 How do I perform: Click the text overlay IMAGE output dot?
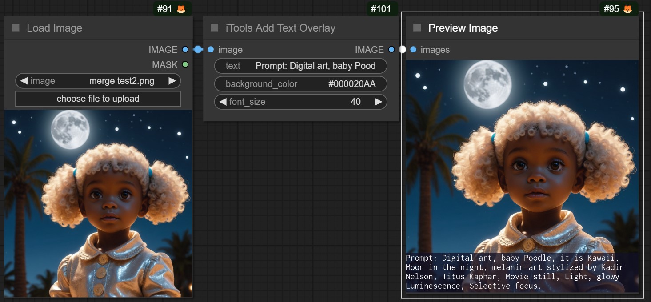point(391,50)
